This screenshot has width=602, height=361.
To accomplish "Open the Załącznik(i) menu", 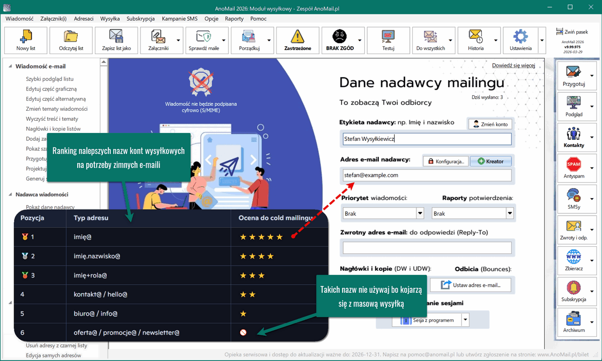I will tap(53, 19).
